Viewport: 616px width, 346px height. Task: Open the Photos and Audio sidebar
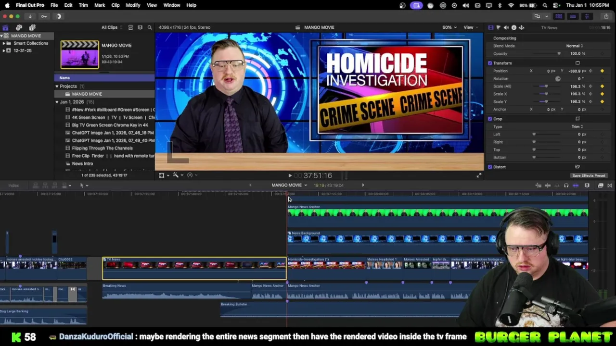coord(19,27)
